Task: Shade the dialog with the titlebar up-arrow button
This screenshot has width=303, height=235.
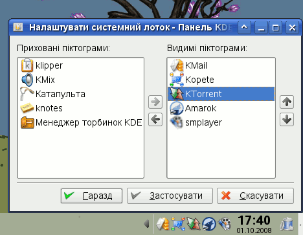Action: [245, 27]
